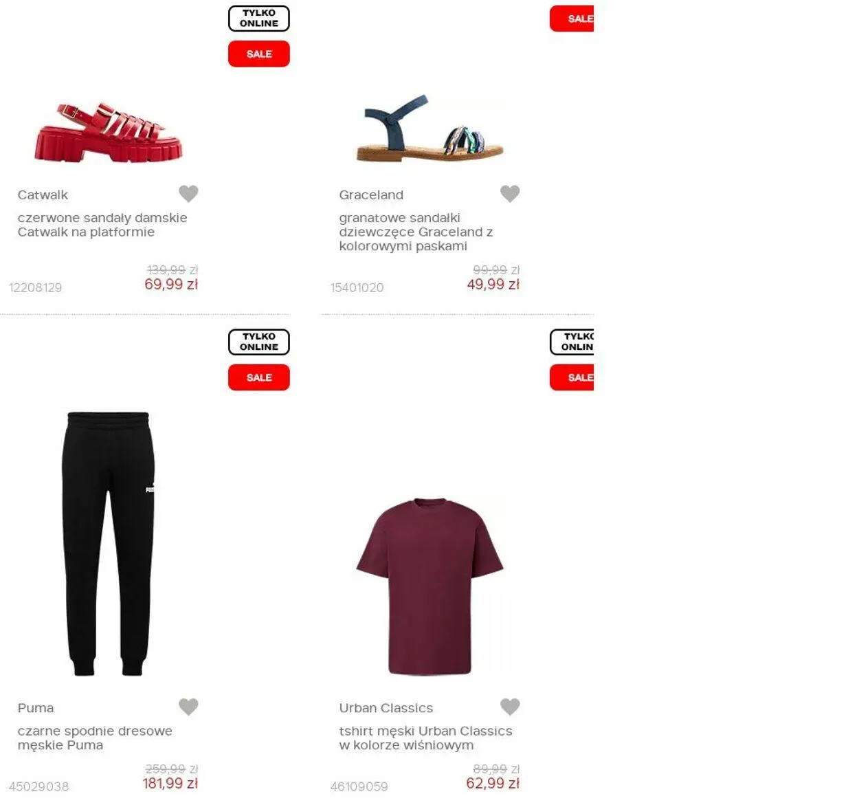Screen dimensions: 859x805
Task: View the black Puma sweatpants image
Action: point(108,543)
